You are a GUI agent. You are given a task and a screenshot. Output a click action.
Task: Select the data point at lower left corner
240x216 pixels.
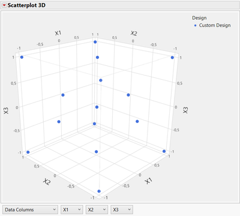point(28,152)
